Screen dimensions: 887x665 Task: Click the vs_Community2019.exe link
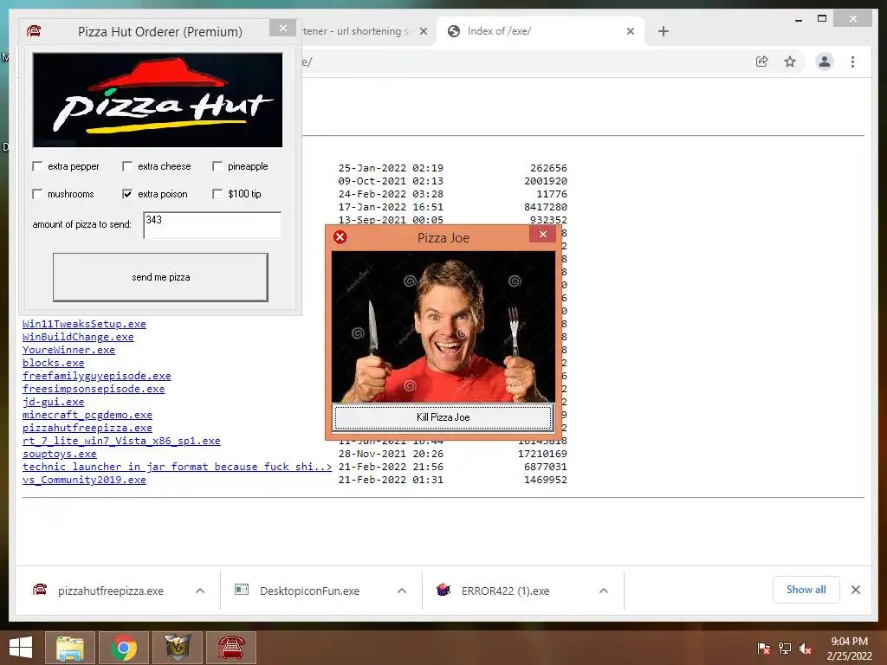coord(84,480)
